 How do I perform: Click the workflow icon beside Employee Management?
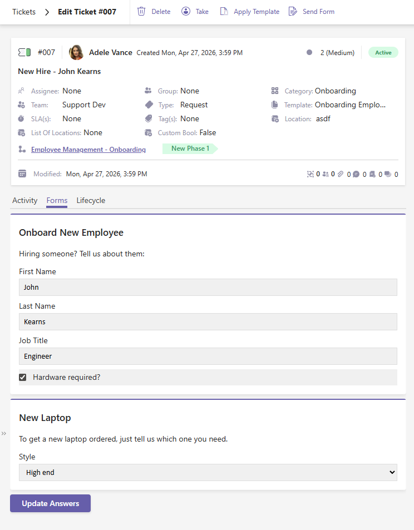point(22,149)
